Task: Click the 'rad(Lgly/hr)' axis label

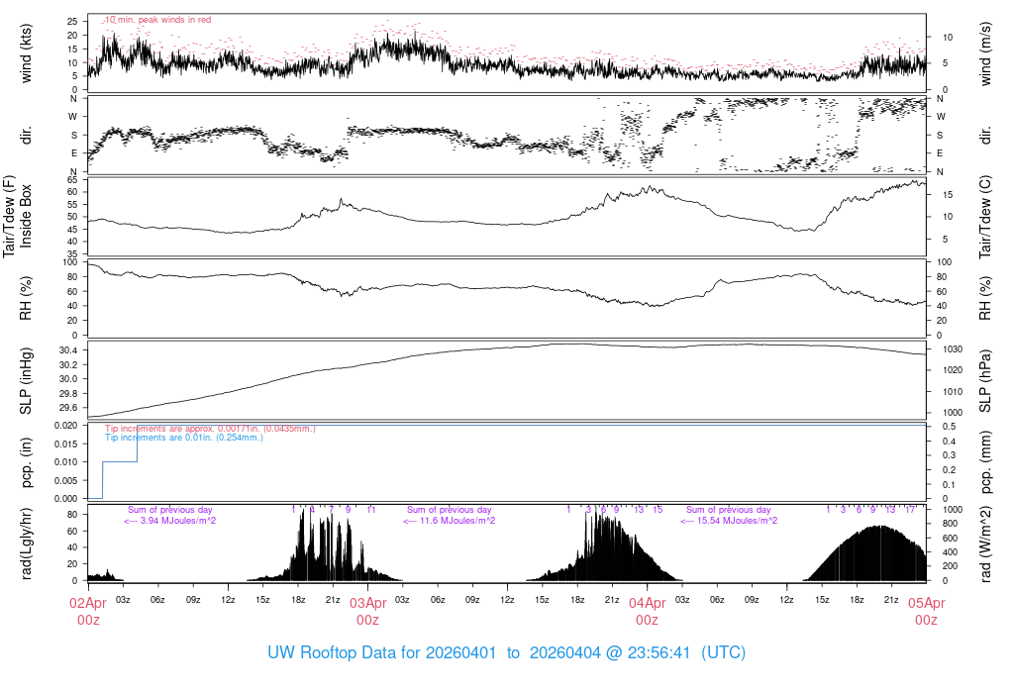Action: (x=27, y=543)
